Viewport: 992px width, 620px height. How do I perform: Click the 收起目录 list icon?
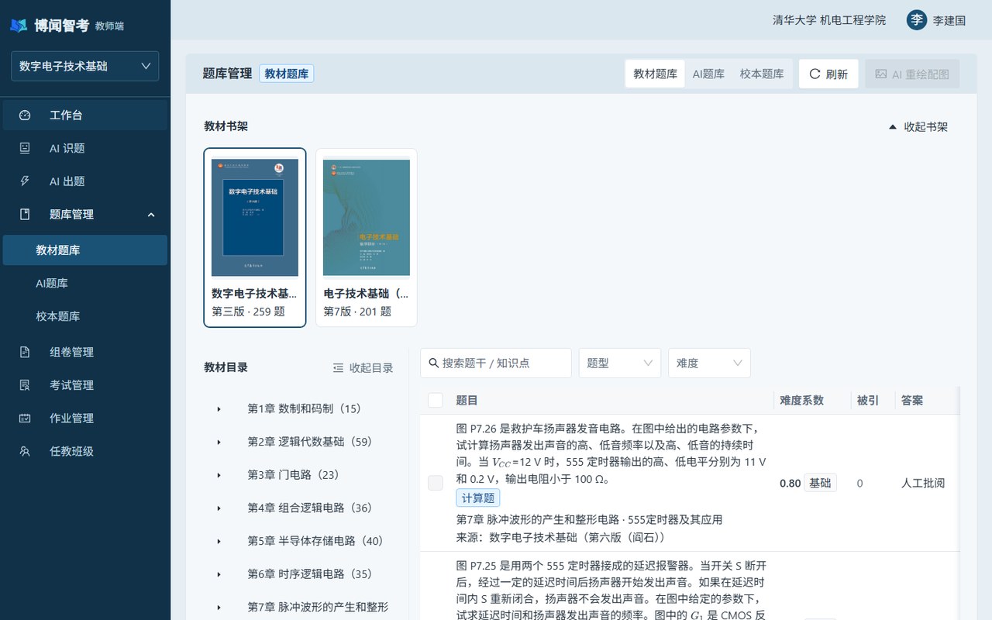pyautogui.click(x=338, y=368)
